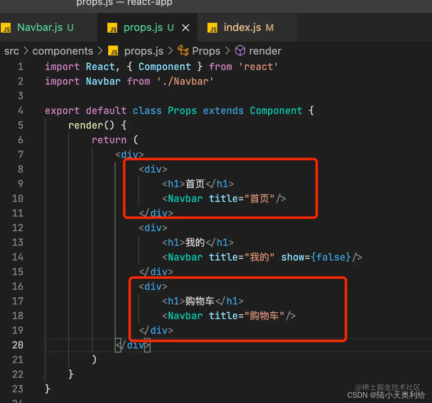Click the opening div tag on line 7
This screenshot has height=403, width=432.
[x=129, y=154]
